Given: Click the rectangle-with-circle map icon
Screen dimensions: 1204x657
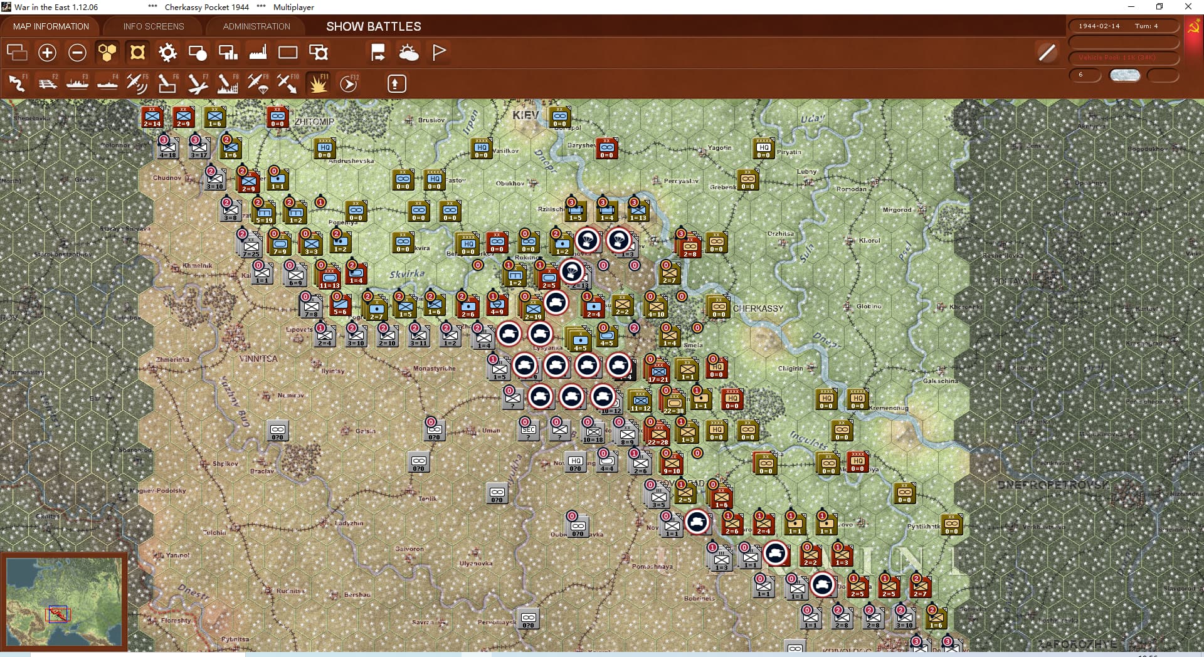Looking at the screenshot, I should [x=198, y=53].
